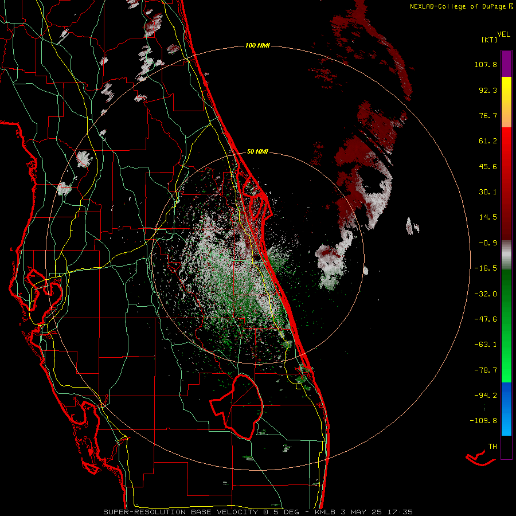The image size is (516, 516).
Task: Click the -16.5 velocity scale value
Action: point(486,268)
